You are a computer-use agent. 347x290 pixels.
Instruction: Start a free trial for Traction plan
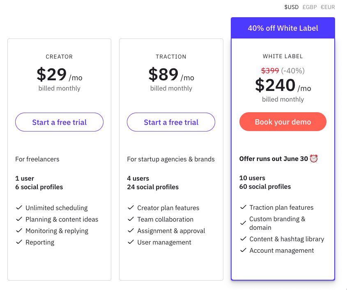point(171,122)
